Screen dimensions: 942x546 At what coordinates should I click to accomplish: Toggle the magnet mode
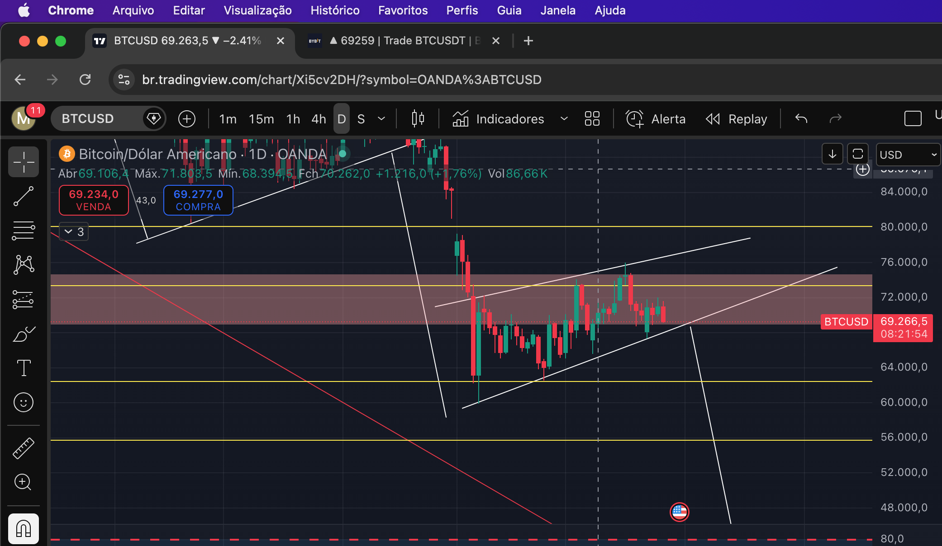24,528
